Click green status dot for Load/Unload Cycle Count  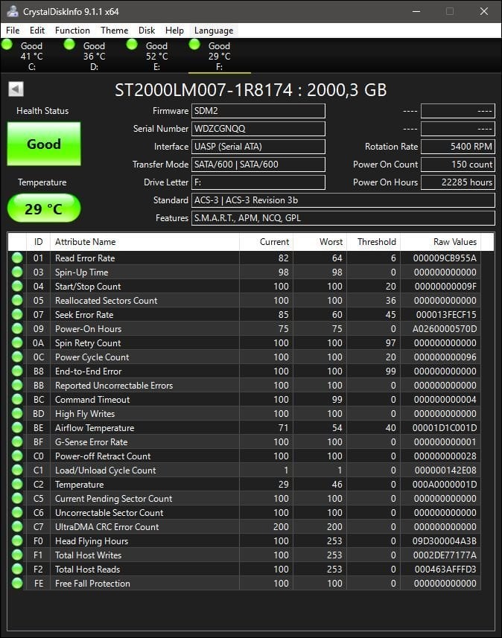[17, 470]
